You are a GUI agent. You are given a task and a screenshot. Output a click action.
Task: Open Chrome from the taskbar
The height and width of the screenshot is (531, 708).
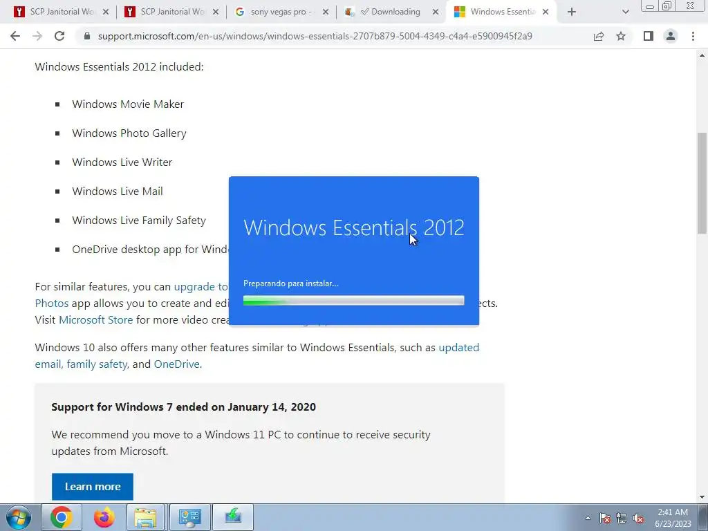[x=62, y=517]
